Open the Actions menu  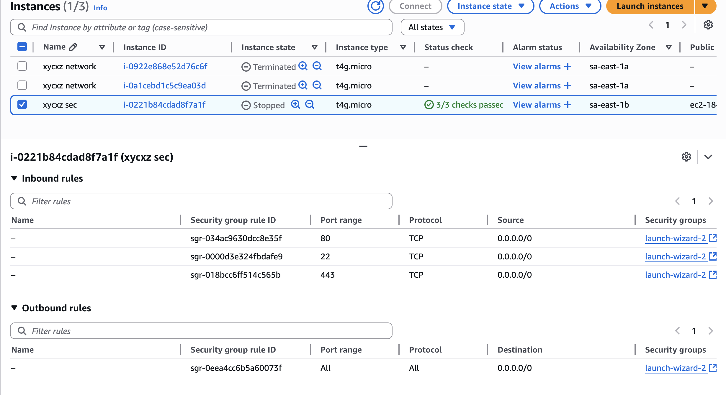(569, 6)
